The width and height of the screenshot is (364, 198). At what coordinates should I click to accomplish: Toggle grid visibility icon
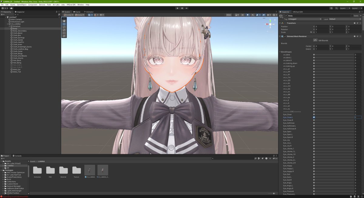[89, 15]
